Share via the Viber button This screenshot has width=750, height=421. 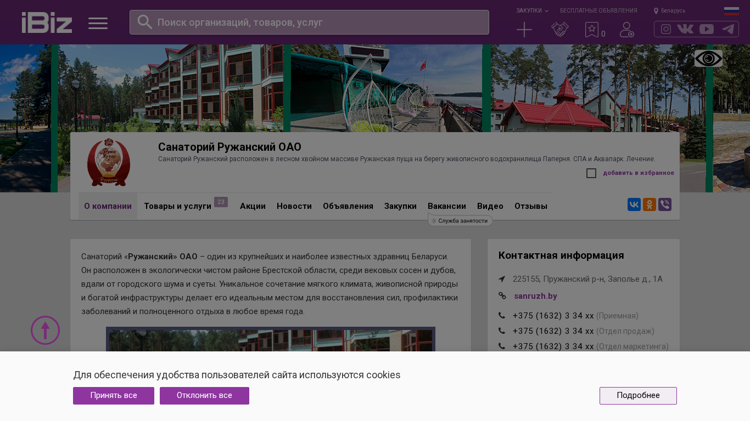(665, 204)
